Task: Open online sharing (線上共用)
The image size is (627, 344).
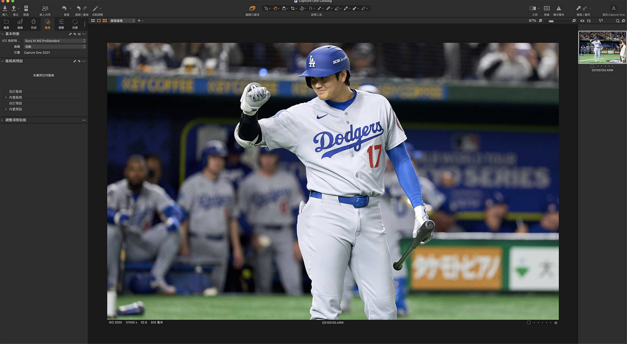Action: pyautogui.click(x=45, y=8)
